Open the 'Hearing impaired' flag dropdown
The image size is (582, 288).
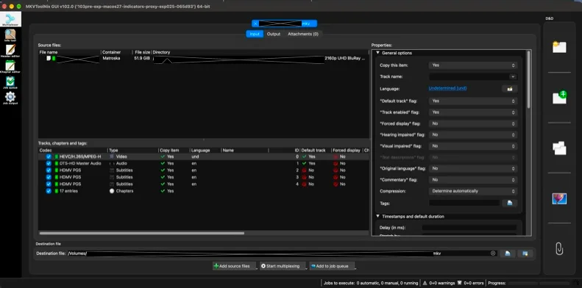(x=473, y=135)
